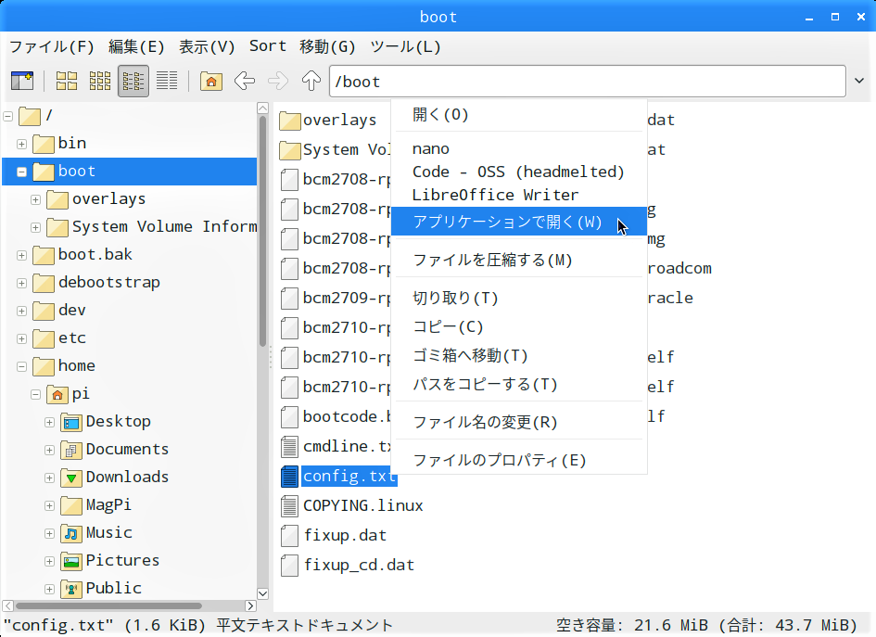Image resolution: width=876 pixels, height=637 pixels.
Task: Collapse the boot folder in tree
Action: (22, 172)
